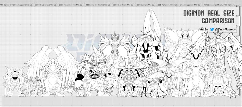
Task: Open the @TasisHomeos artist link
Action: coord(225,29)
